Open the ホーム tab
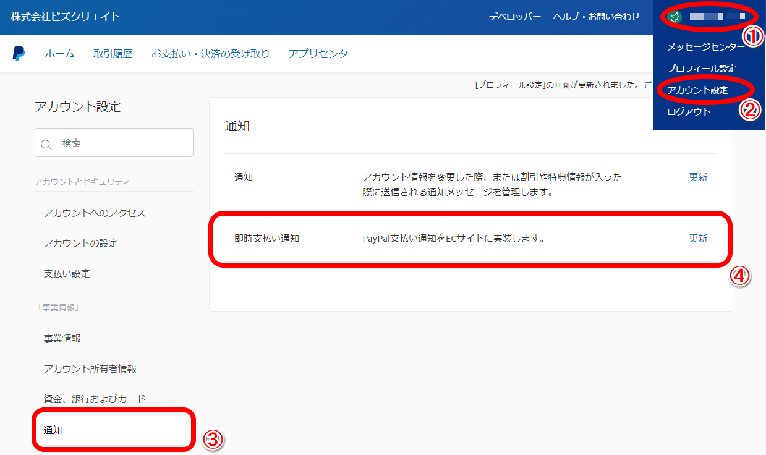 59,54
